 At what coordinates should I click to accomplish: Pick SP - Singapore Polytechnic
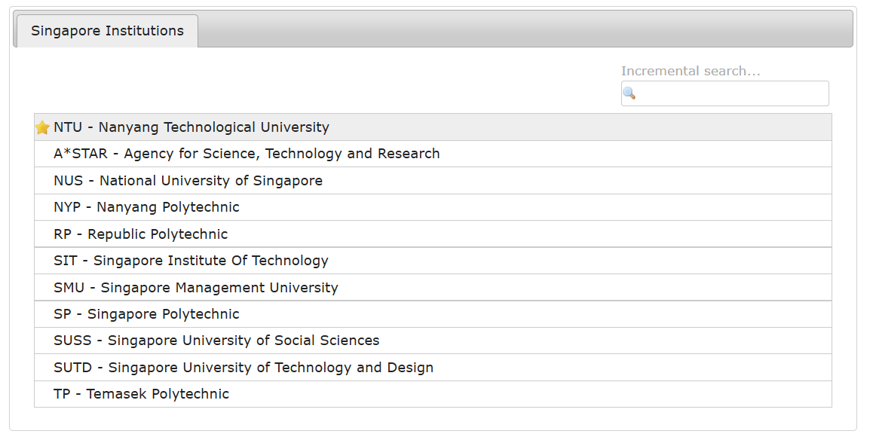[x=146, y=314]
